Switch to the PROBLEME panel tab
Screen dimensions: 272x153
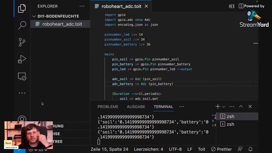pyautogui.click(x=108, y=107)
